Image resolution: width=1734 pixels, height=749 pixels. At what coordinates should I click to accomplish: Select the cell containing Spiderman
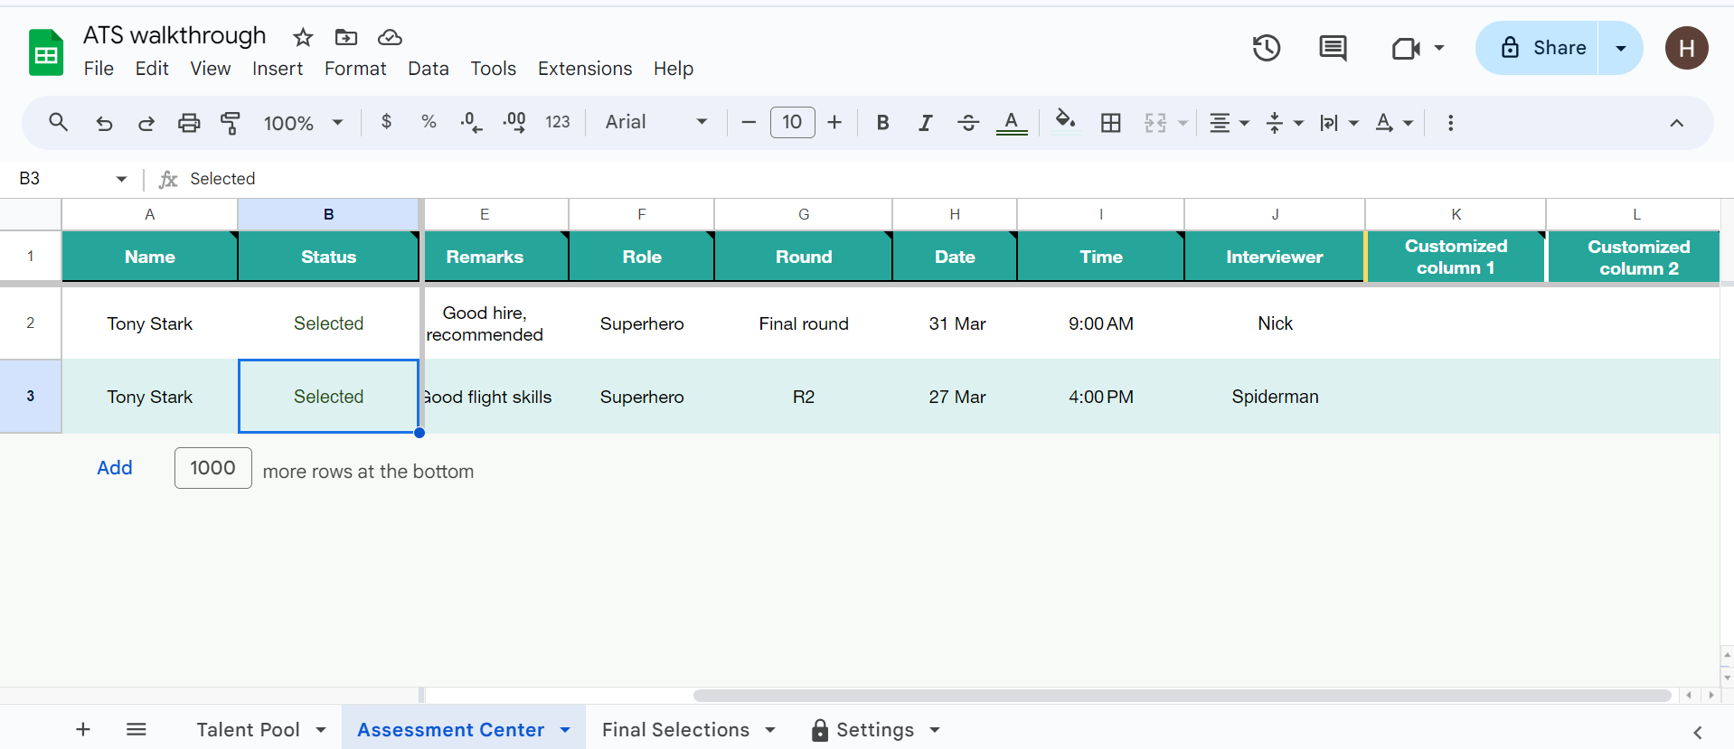pos(1275,397)
